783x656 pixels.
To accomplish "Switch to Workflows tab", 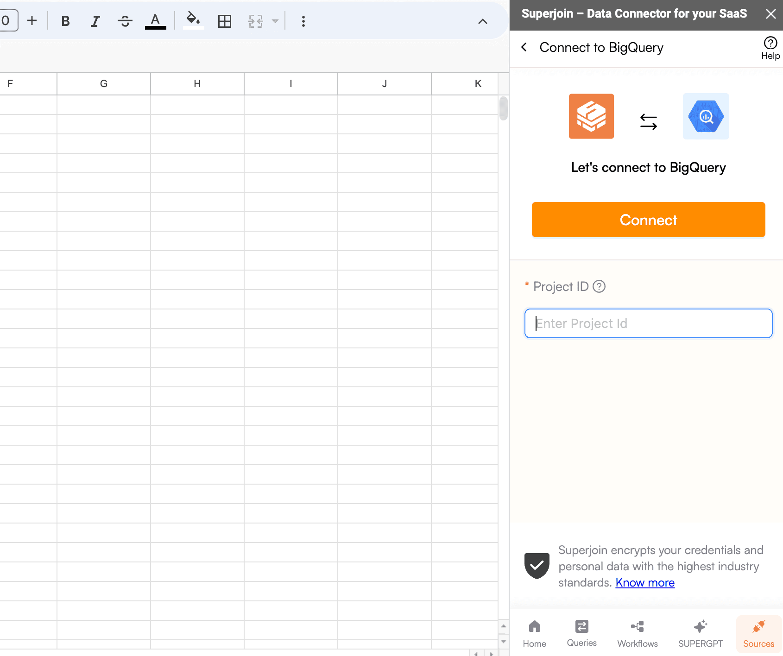I will pyautogui.click(x=637, y=634).
